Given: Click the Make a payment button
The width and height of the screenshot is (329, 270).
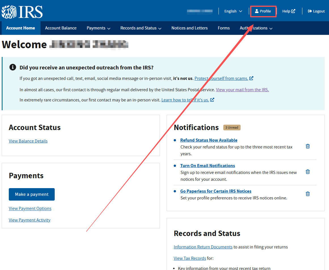Looking at the screenshot, I should coord(32,194).
